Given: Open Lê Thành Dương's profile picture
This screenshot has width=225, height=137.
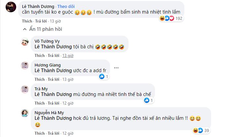Looking at the screenshot, I should point(11,8).
